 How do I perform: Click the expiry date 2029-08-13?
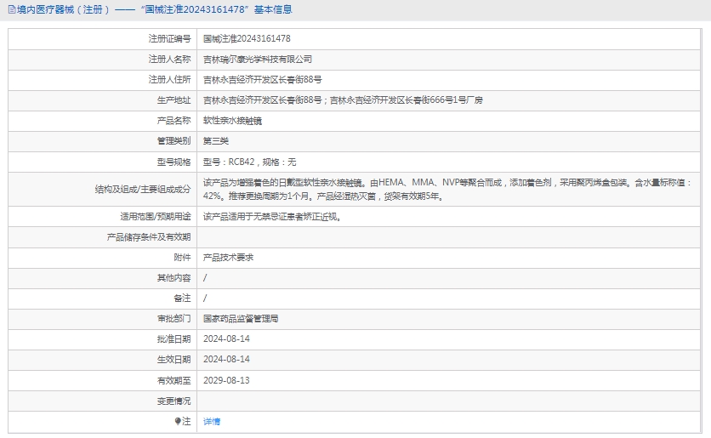coord(226,380)
